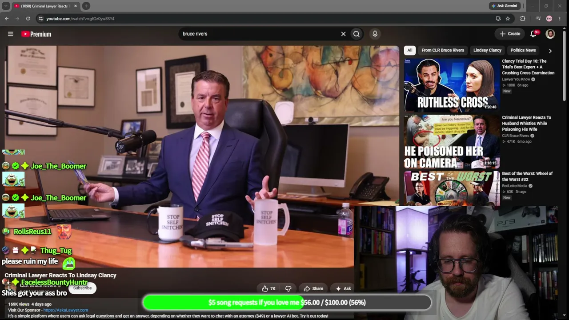
Task: Open the Chrome three-dot menu
Action: (x=560, y=19)
